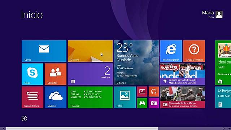Open the Contactos people tile
Viewport: 231px width, 130px height.
56,74
